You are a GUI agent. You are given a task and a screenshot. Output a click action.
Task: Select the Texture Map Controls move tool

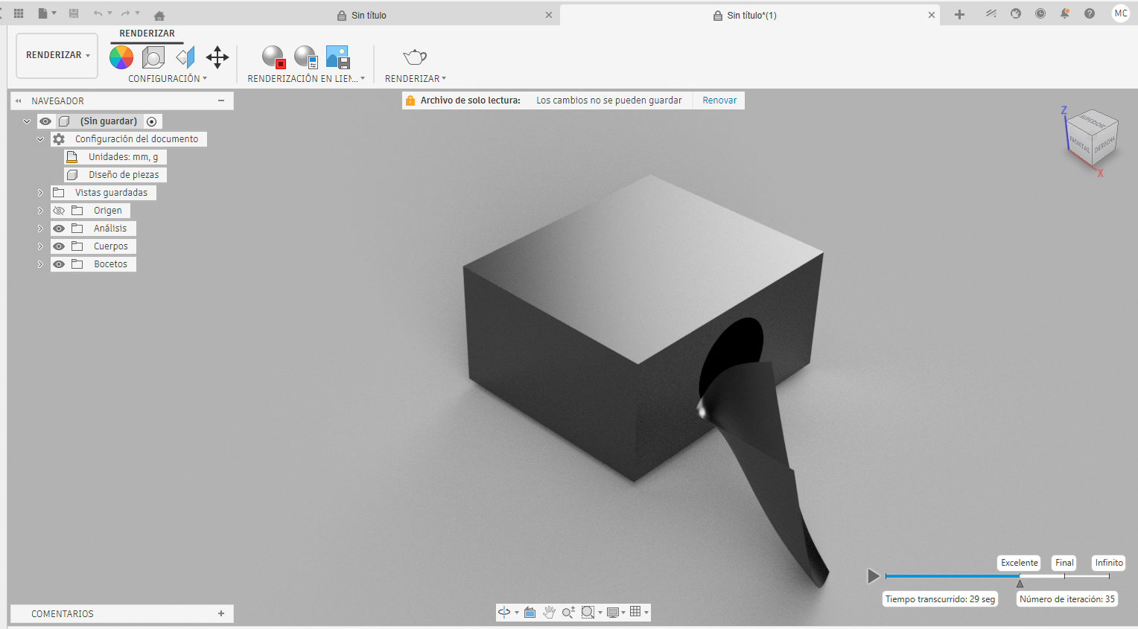coord(217,57)
